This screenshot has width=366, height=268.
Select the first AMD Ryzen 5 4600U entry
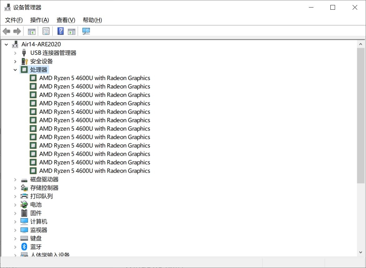click(x=94, y=78)
